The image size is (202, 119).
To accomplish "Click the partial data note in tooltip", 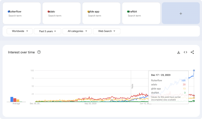I will [166, 98].
